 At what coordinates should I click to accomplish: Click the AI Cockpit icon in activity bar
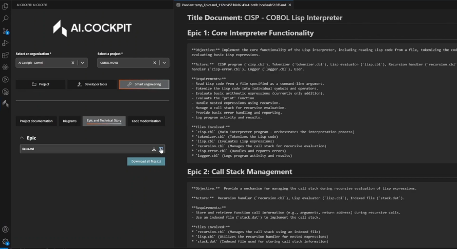[x=5, y=103]
